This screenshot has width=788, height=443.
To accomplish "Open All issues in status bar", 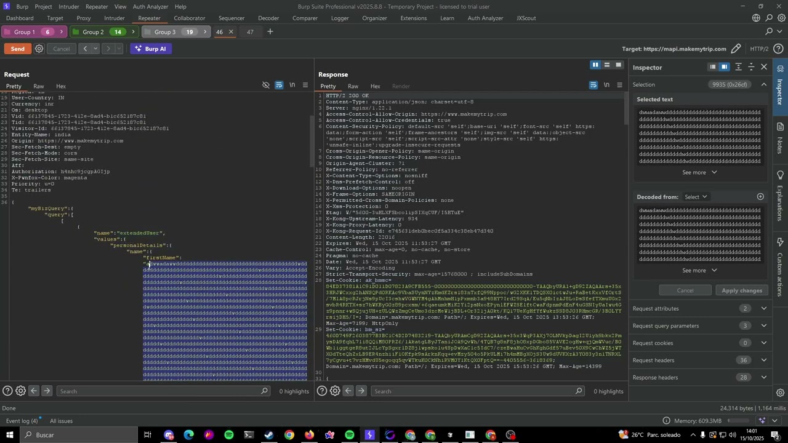I will (x=61, y=421).
